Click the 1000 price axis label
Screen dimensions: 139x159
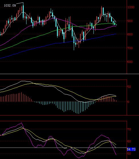(x=131, y=7)
